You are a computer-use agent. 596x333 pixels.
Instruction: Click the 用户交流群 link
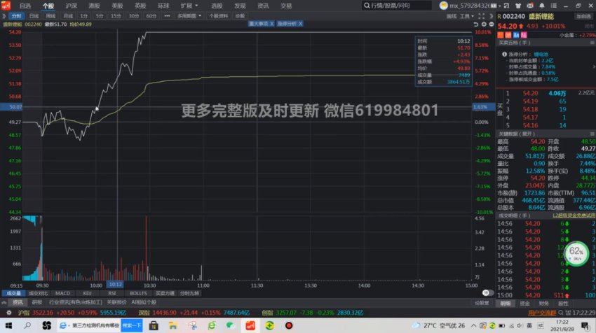tap(541, 313)
